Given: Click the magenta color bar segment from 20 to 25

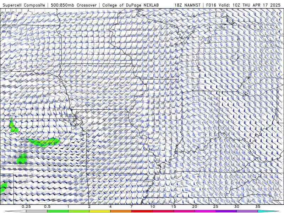Looking at the screenshot, I should [x=205, y=211].
